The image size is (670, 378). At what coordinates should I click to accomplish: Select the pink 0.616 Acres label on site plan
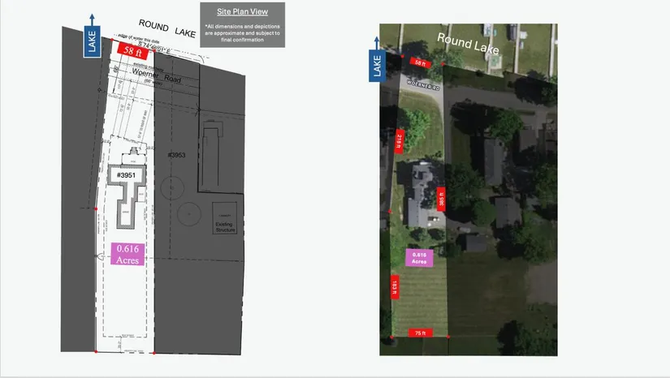(130, 255)
